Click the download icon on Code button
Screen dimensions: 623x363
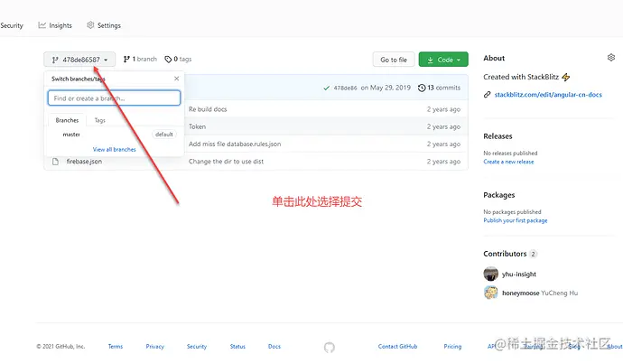tap(430, 60)
